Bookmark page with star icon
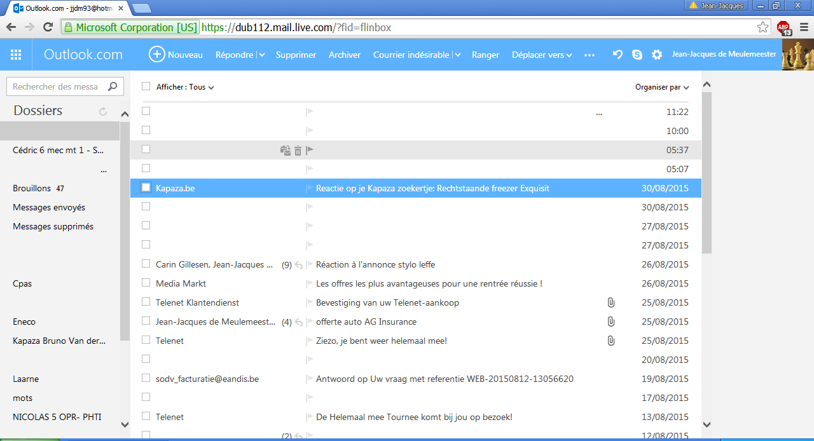The width and height of the screenshot is (814, 441). click(x=762, y=27)
